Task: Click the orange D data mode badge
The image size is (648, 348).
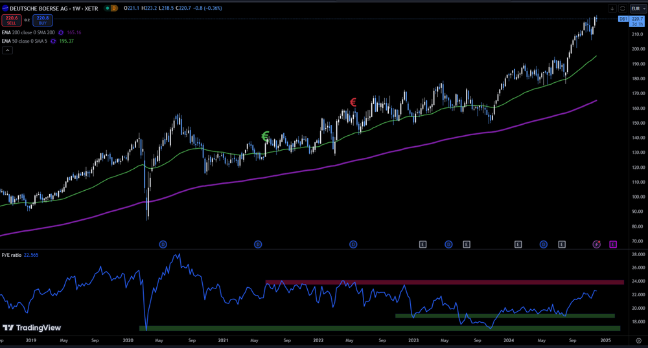Action: coord(115,8)
